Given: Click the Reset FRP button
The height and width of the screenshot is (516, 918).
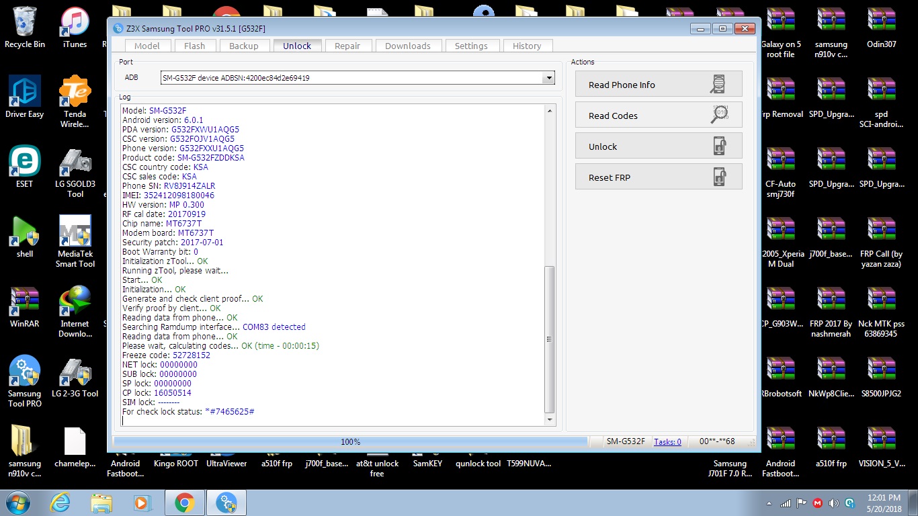Looking at the screenshot, I should [659, 177].
